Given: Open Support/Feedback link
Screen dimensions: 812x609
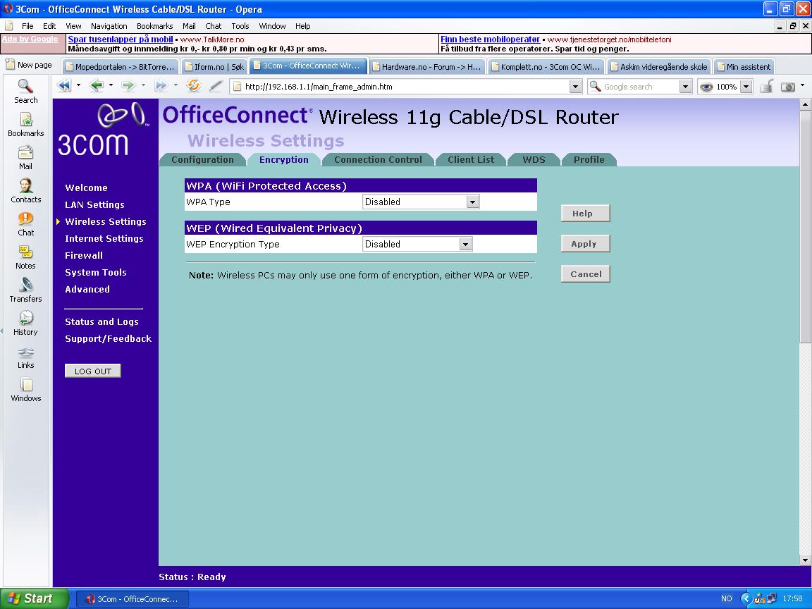Looking at the screenshot, I should point(109,338).
